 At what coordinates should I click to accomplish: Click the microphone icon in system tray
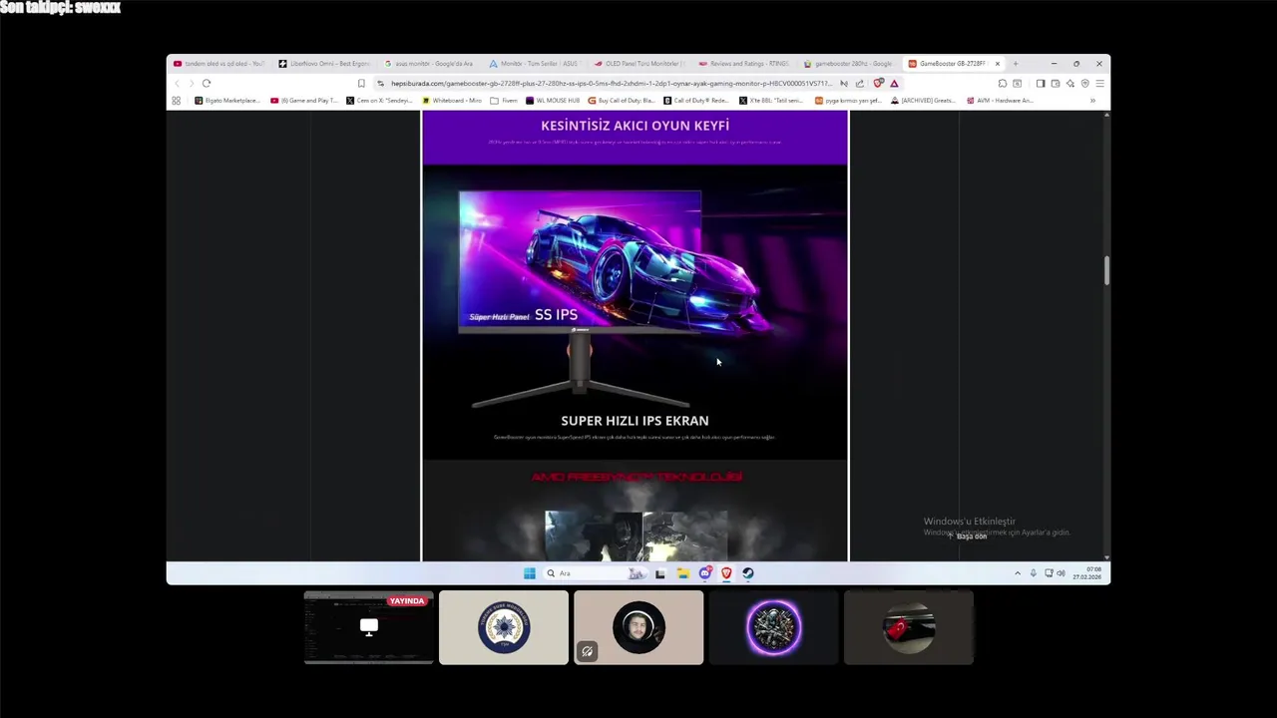[x=1034, y=573]
